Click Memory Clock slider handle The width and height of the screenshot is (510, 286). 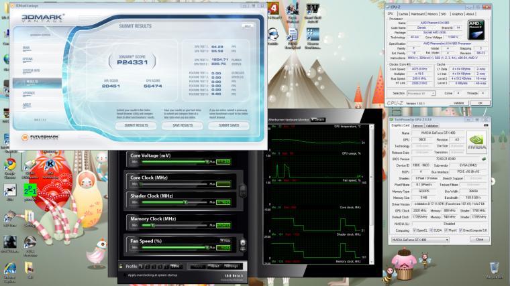point(153,225)
